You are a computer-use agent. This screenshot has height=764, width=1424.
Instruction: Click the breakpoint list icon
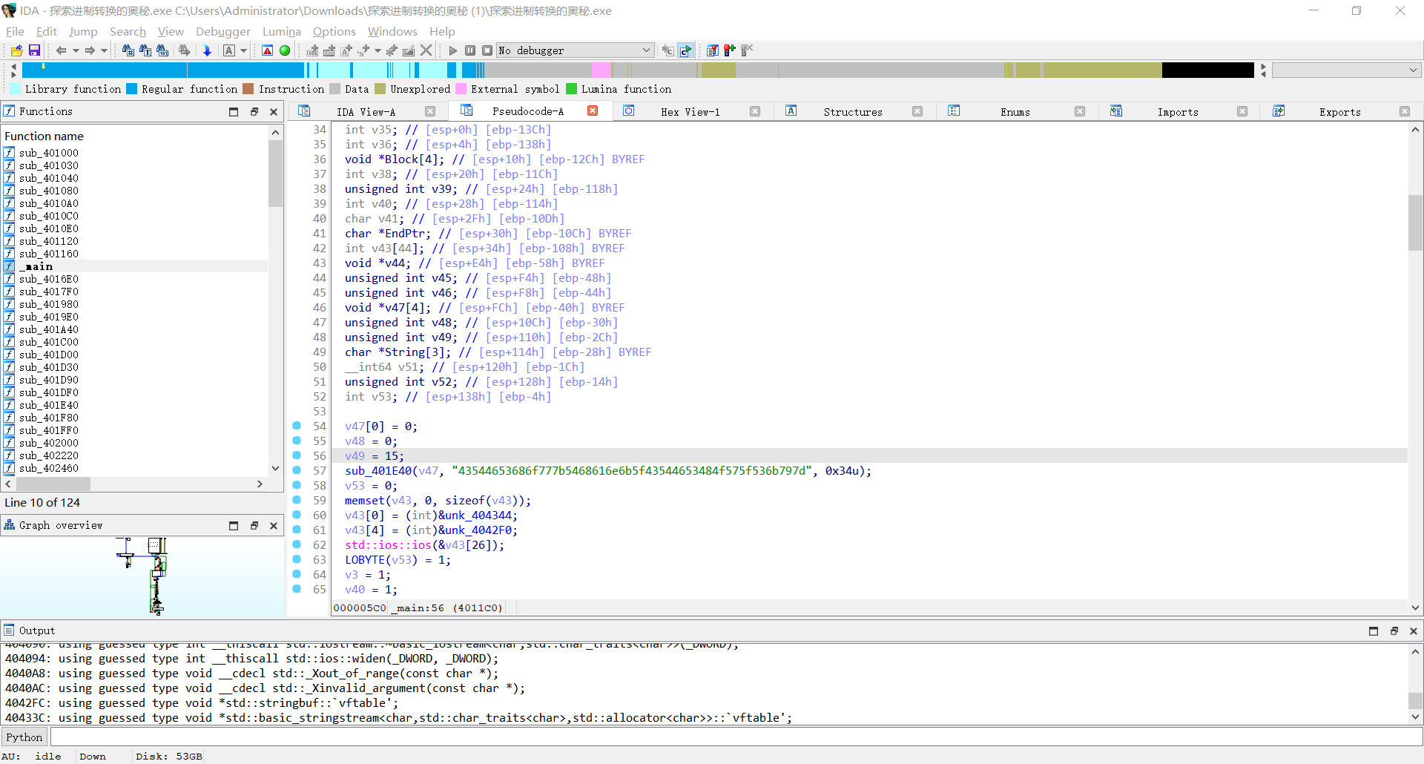pyautogui.click(x=712, y=50)
